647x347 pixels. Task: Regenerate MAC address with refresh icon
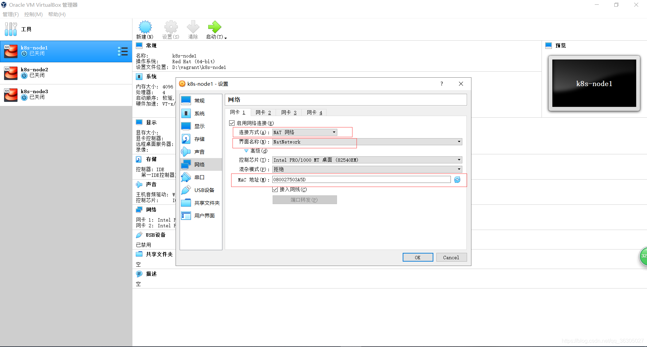point(457,180)
